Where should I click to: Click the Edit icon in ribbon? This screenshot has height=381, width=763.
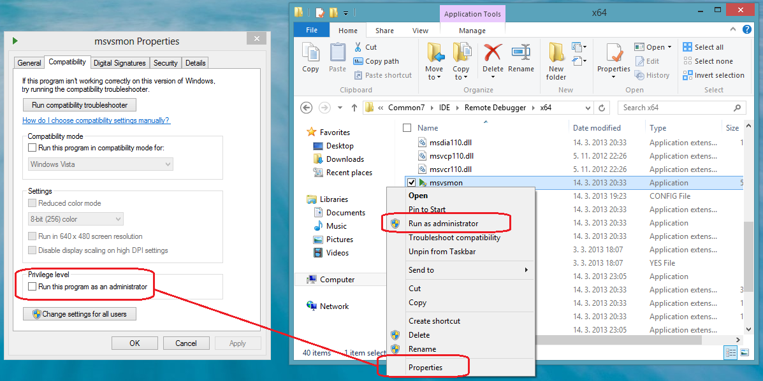click(x=646, y=61)
